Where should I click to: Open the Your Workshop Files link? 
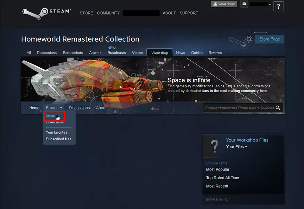(x=247, y=140)
